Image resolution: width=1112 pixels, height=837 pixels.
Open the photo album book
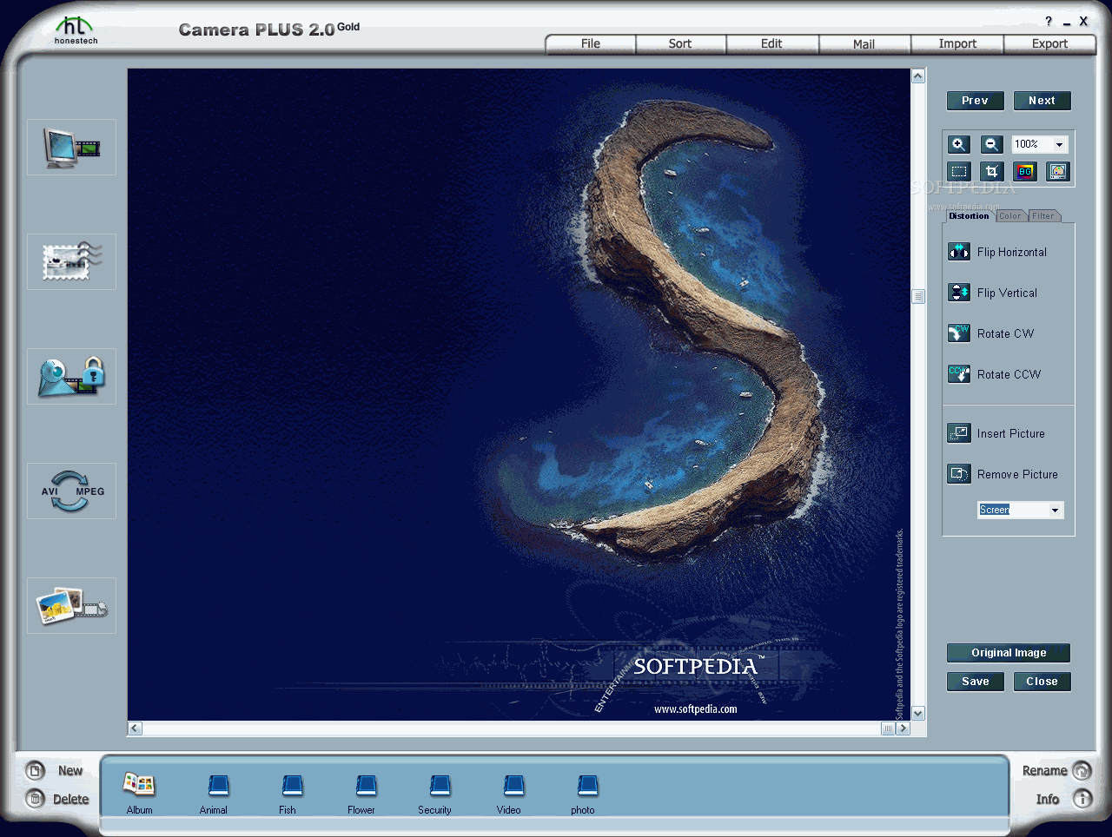coord(587,786)
